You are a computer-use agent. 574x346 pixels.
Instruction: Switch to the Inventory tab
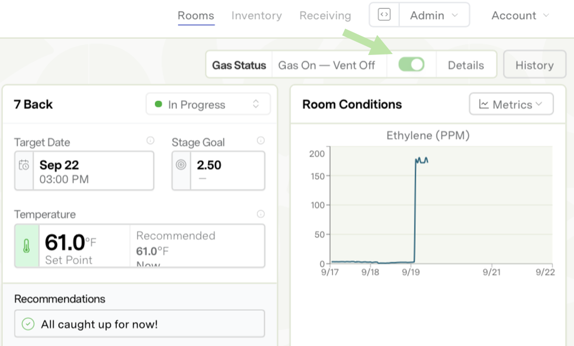tap(257, 16)
